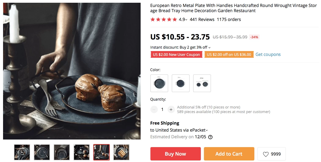
Task: Open the ePacket shipping method dropdown
Action: click(x=207, y=130)
